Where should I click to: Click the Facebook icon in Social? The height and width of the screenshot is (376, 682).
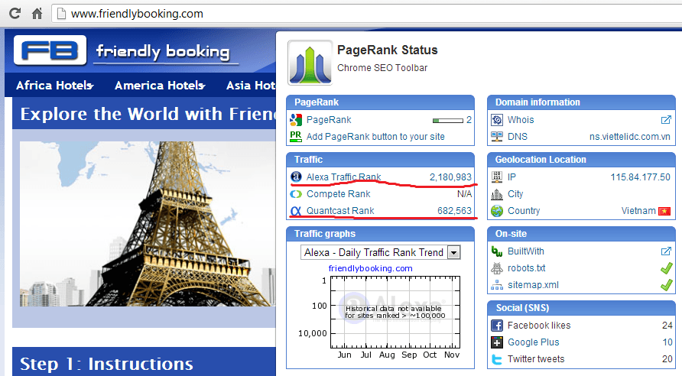point(497,325)
